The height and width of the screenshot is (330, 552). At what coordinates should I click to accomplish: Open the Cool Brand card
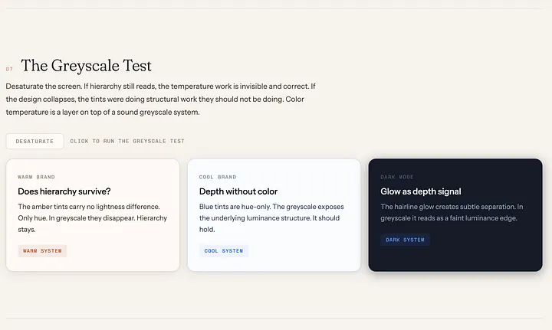click(274, 215)
